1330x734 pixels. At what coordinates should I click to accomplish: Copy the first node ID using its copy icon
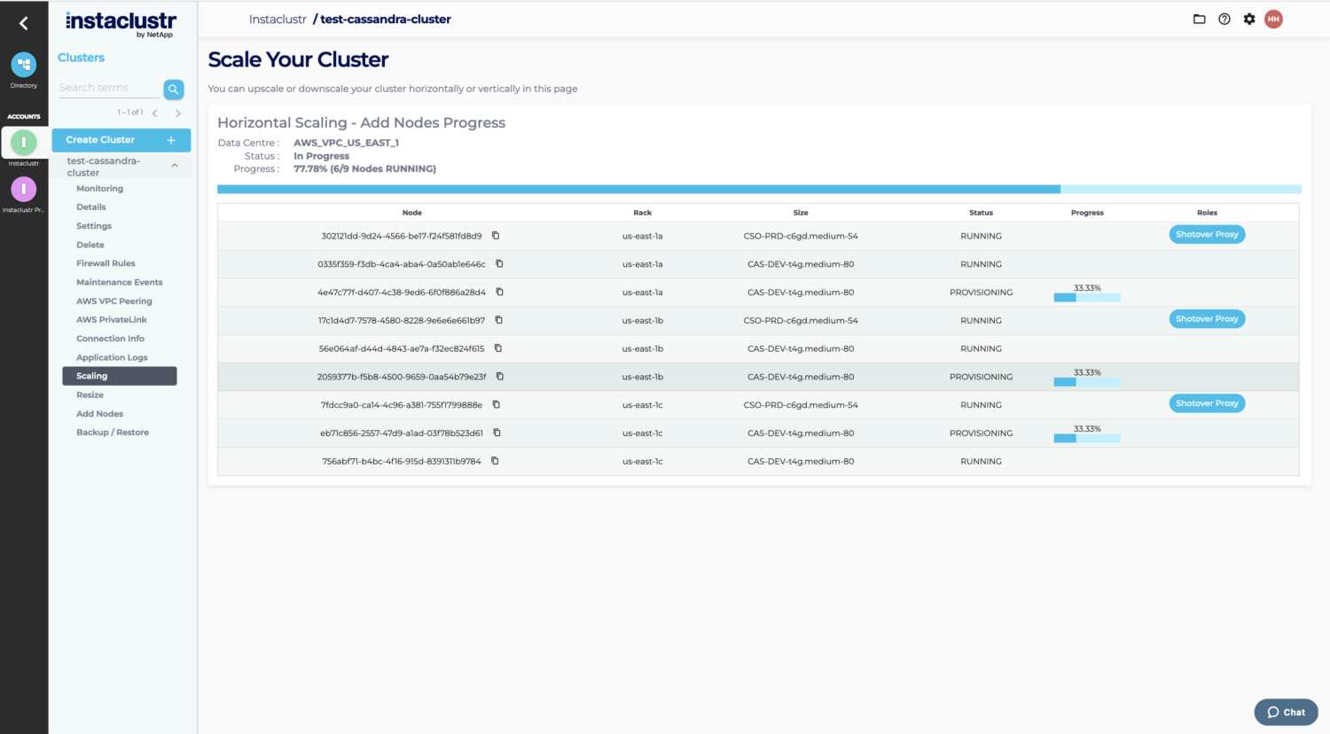pyautogui.click(x=496, y=235)
